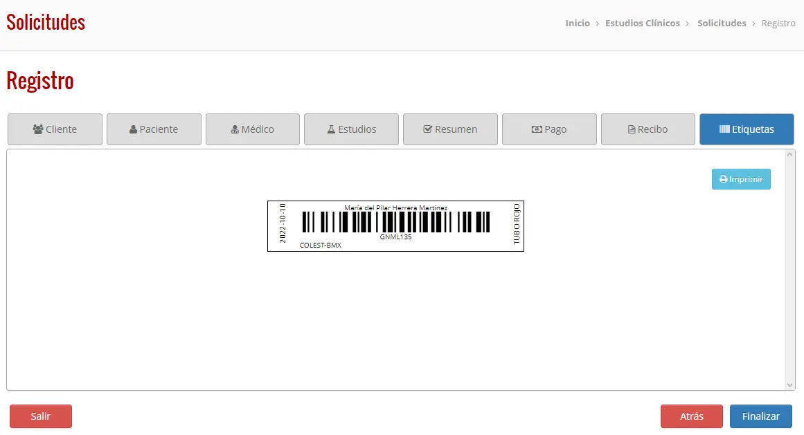Click the patient name María del Pilar Herrera Martinez
Image resolution: width=804 pixels, height=435 pixels.
click(396, 207)
